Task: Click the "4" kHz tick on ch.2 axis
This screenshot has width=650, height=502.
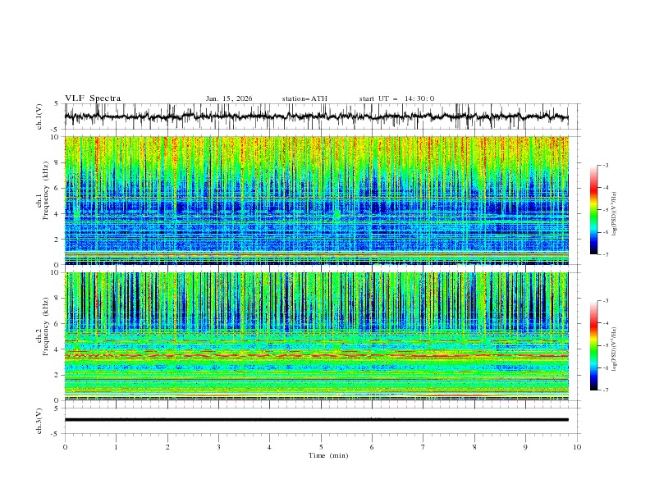Action: [x=57, y=349]
